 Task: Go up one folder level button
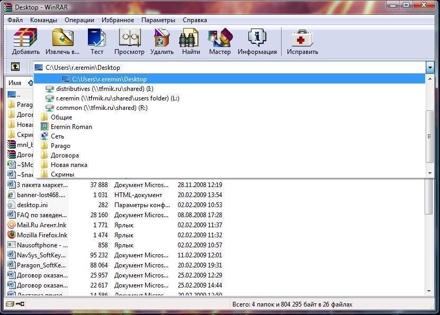click(15, 67)
